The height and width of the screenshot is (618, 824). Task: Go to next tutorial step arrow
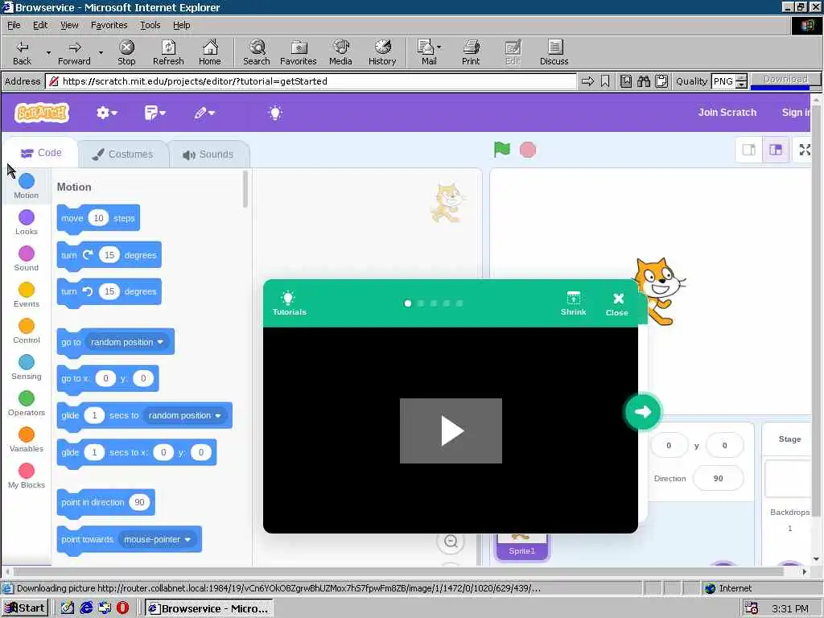[x=642, y=411]
